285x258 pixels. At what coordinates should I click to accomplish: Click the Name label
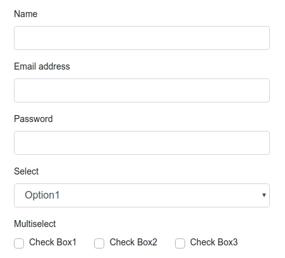click(26, 14)
